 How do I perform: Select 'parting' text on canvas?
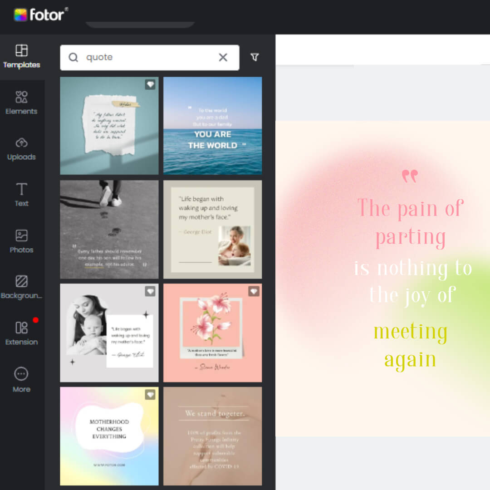[411, 237]
